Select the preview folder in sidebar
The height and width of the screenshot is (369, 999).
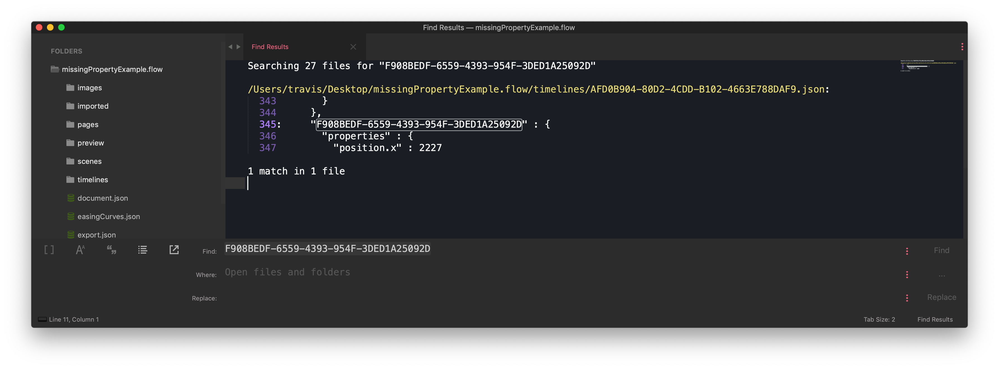tap(90, 143)
